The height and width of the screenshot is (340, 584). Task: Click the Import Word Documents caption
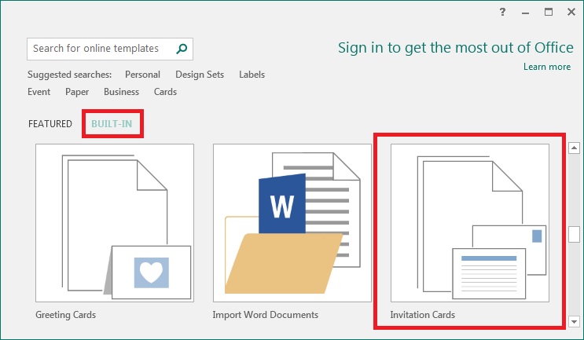pyautogui.click(x=265, y=315)
